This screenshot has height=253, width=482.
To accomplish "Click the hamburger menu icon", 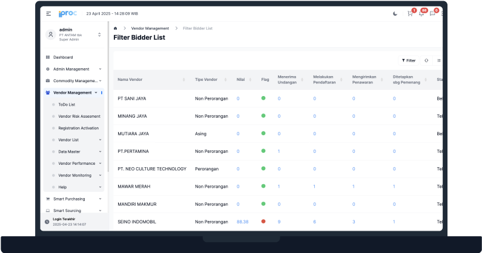I will click(48, 13).
